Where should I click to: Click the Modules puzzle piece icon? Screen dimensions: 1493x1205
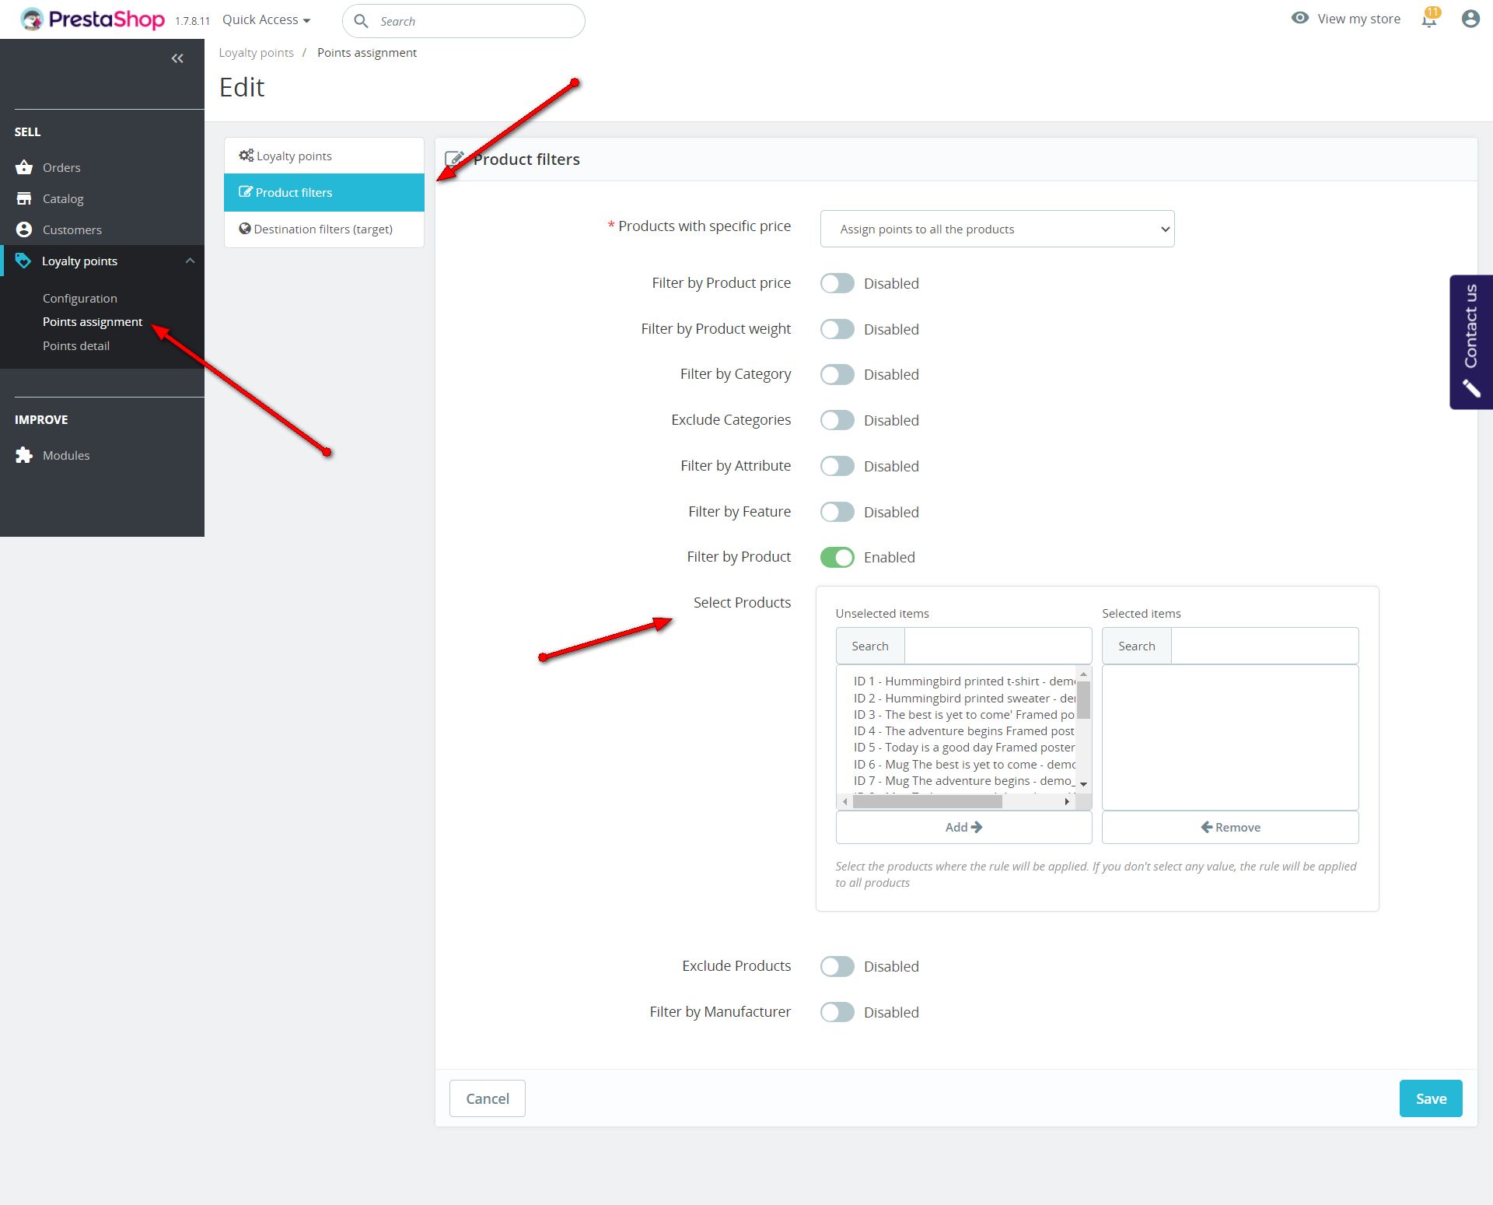pyautogui.click(x=24, y=455)
